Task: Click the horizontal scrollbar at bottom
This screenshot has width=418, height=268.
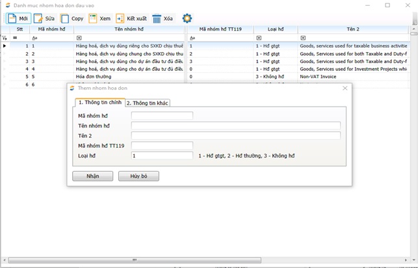Action: pos(195,260)
